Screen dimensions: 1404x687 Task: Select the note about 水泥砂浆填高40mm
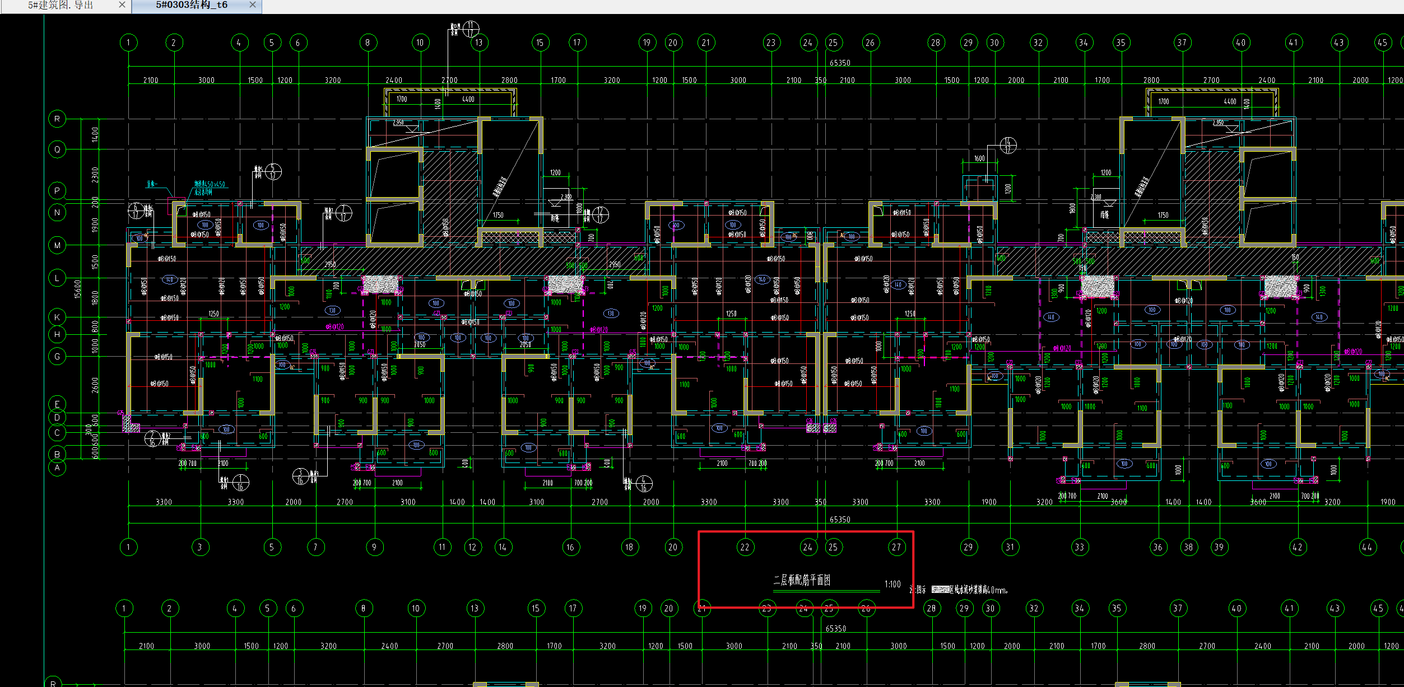pos(978,590)
